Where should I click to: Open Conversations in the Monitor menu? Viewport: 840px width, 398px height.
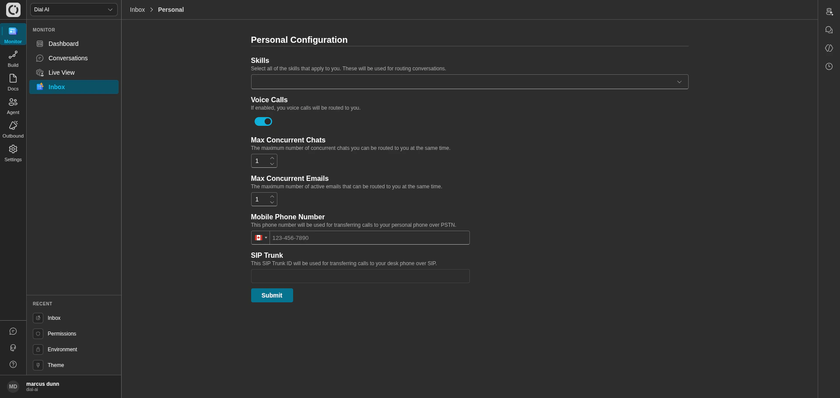74,58
